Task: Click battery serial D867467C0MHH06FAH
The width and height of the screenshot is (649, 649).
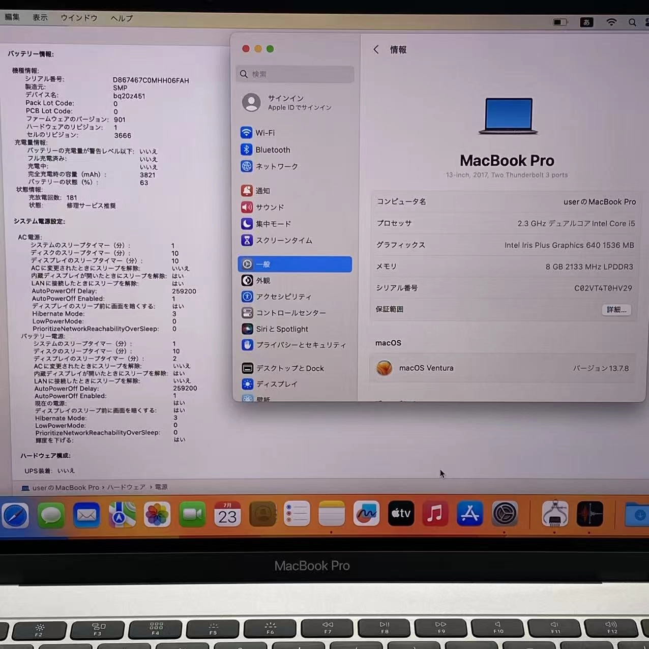Action: pyautogui.click(x=151, y=80)
